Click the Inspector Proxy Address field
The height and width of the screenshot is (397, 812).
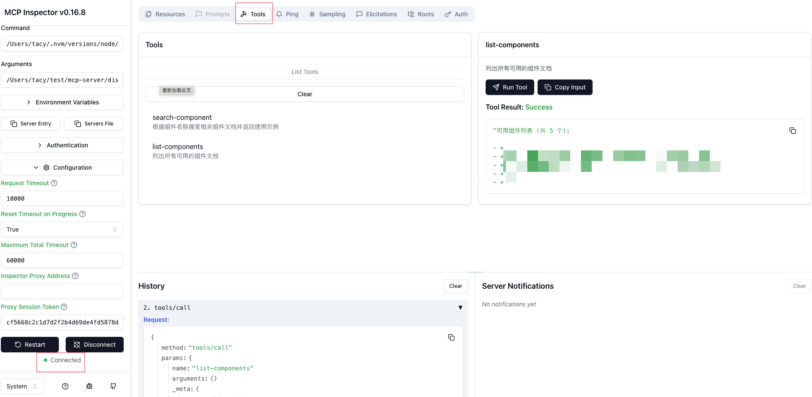click(62, 291)
